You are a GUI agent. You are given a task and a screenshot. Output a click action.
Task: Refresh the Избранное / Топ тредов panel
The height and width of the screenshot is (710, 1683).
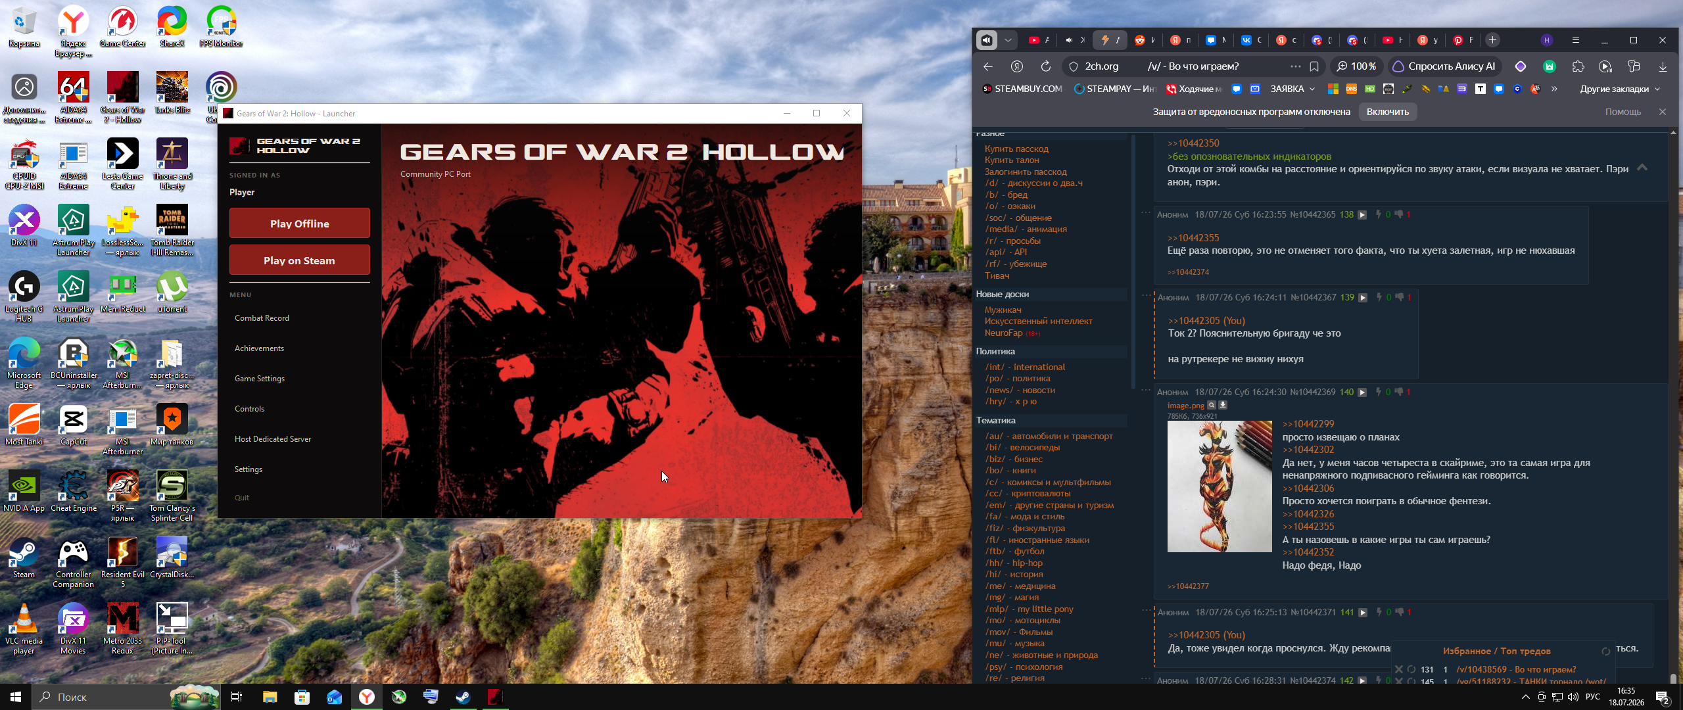click(1605, 651)
